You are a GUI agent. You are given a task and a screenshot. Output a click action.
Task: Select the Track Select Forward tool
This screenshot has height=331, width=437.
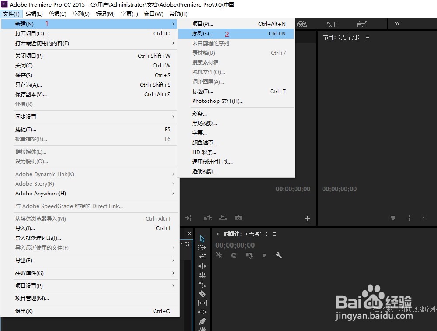click(x=202, y=247)
